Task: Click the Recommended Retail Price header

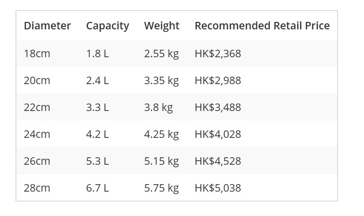Action: (262, 25)
